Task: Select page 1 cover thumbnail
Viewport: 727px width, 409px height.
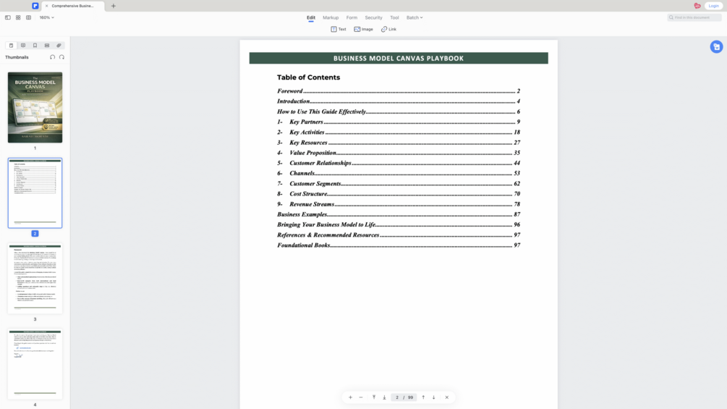Action: (35, 107)
